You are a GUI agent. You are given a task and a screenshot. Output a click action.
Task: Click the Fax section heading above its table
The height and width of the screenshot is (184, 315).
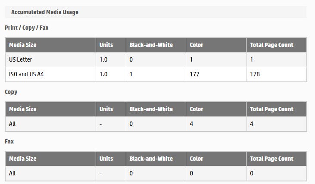click(x=9, y=141)
